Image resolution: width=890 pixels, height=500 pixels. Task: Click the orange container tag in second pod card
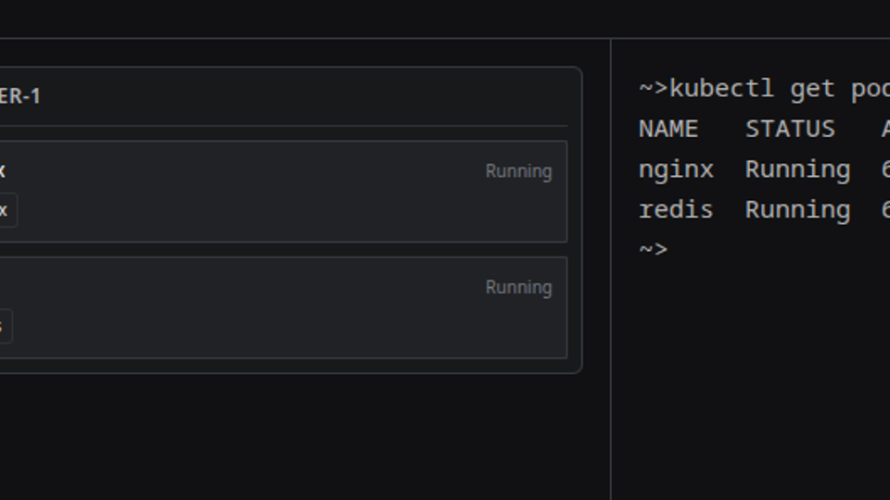point(4,326)
